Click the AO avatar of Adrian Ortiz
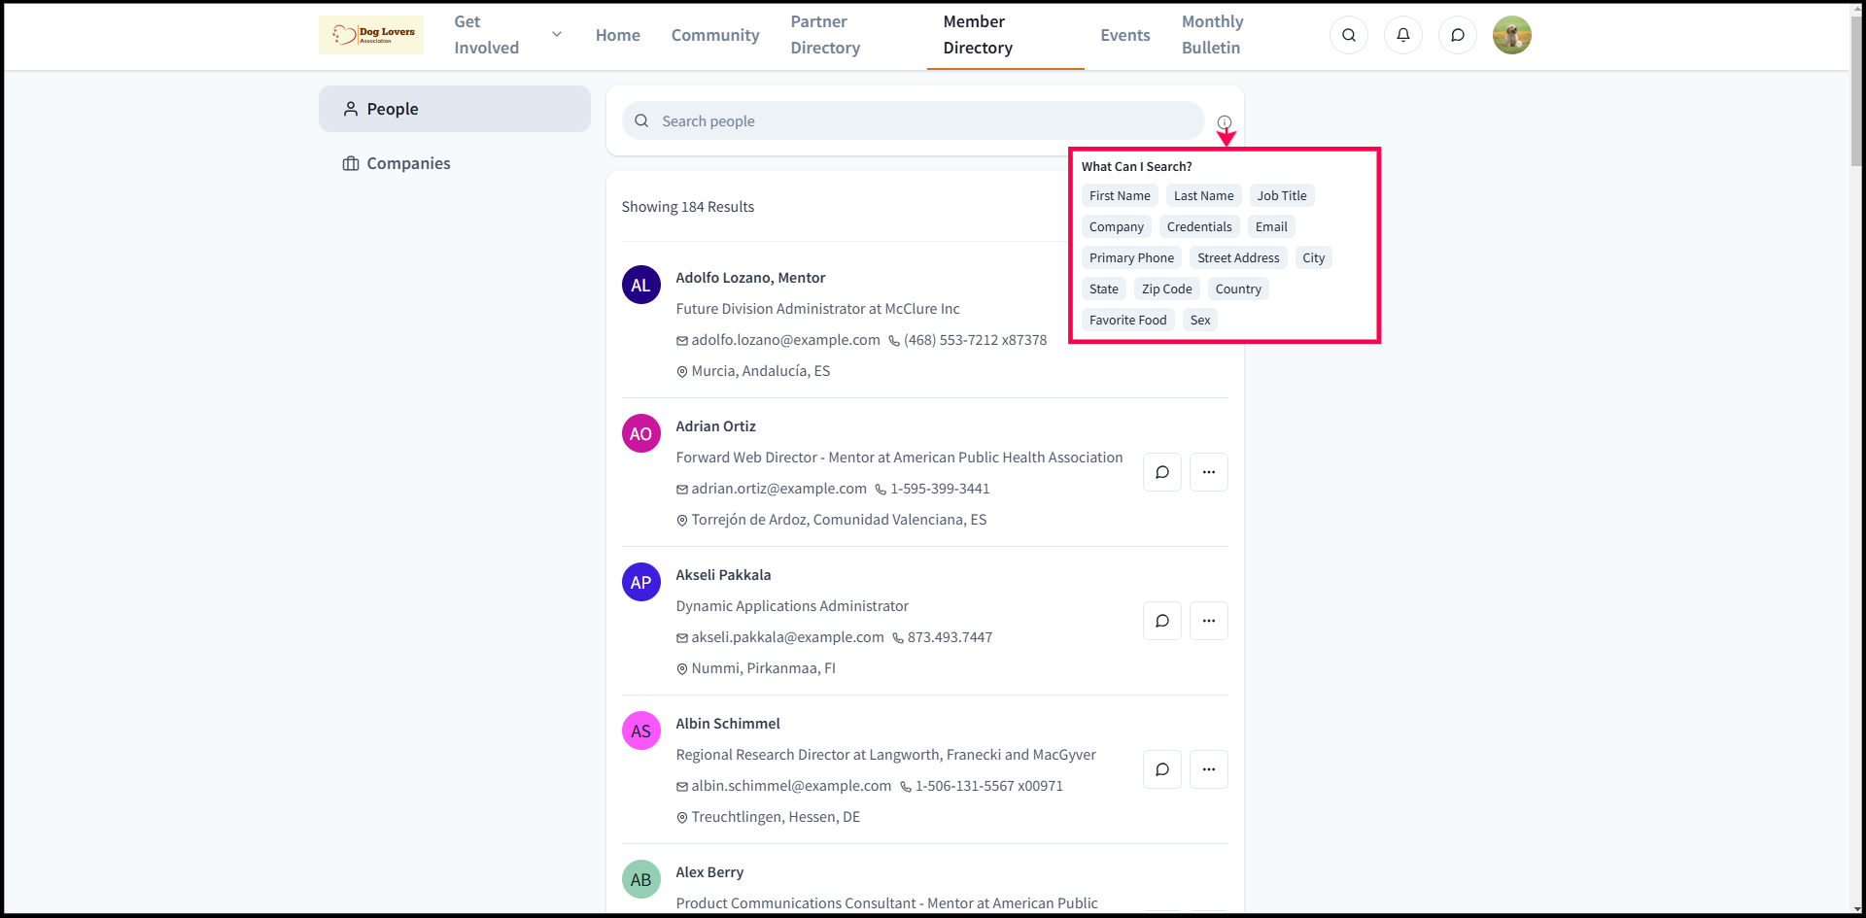1866x918 pixels. coord(641,433)
